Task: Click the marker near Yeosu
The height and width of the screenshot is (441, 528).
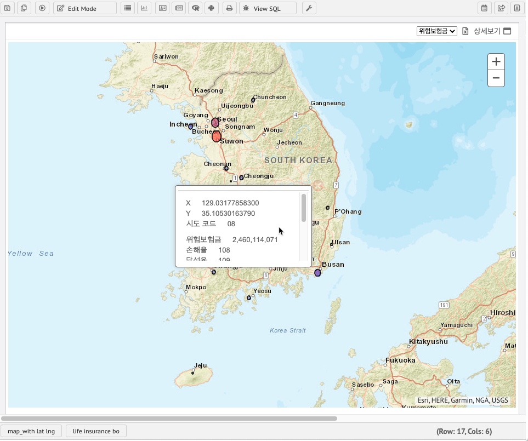Action: coord(248,297)
